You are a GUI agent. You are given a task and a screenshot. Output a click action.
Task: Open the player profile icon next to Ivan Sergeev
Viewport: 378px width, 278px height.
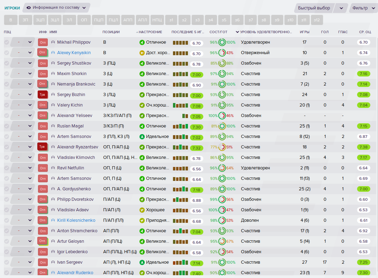[53, 262]
